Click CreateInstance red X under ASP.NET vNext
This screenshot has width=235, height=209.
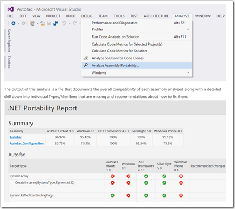click(112, 183)
